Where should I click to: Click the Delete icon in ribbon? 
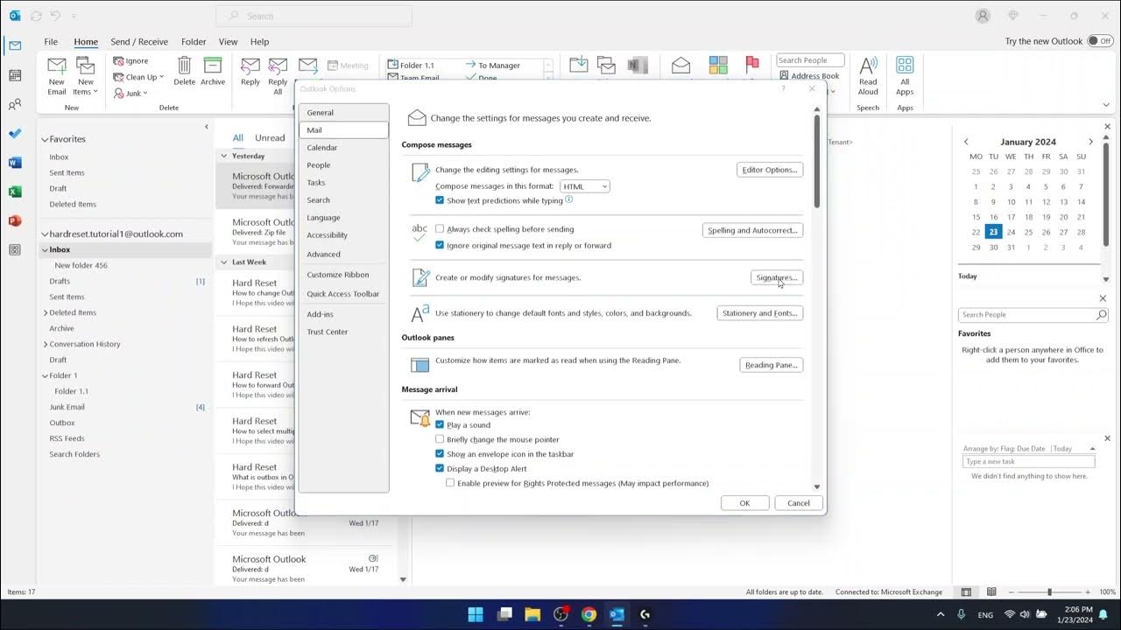click(184, 72)
